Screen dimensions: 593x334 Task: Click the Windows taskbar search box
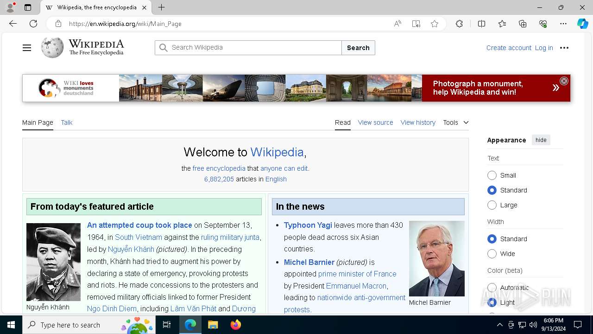pyautogui.click(x=89, y=325)
